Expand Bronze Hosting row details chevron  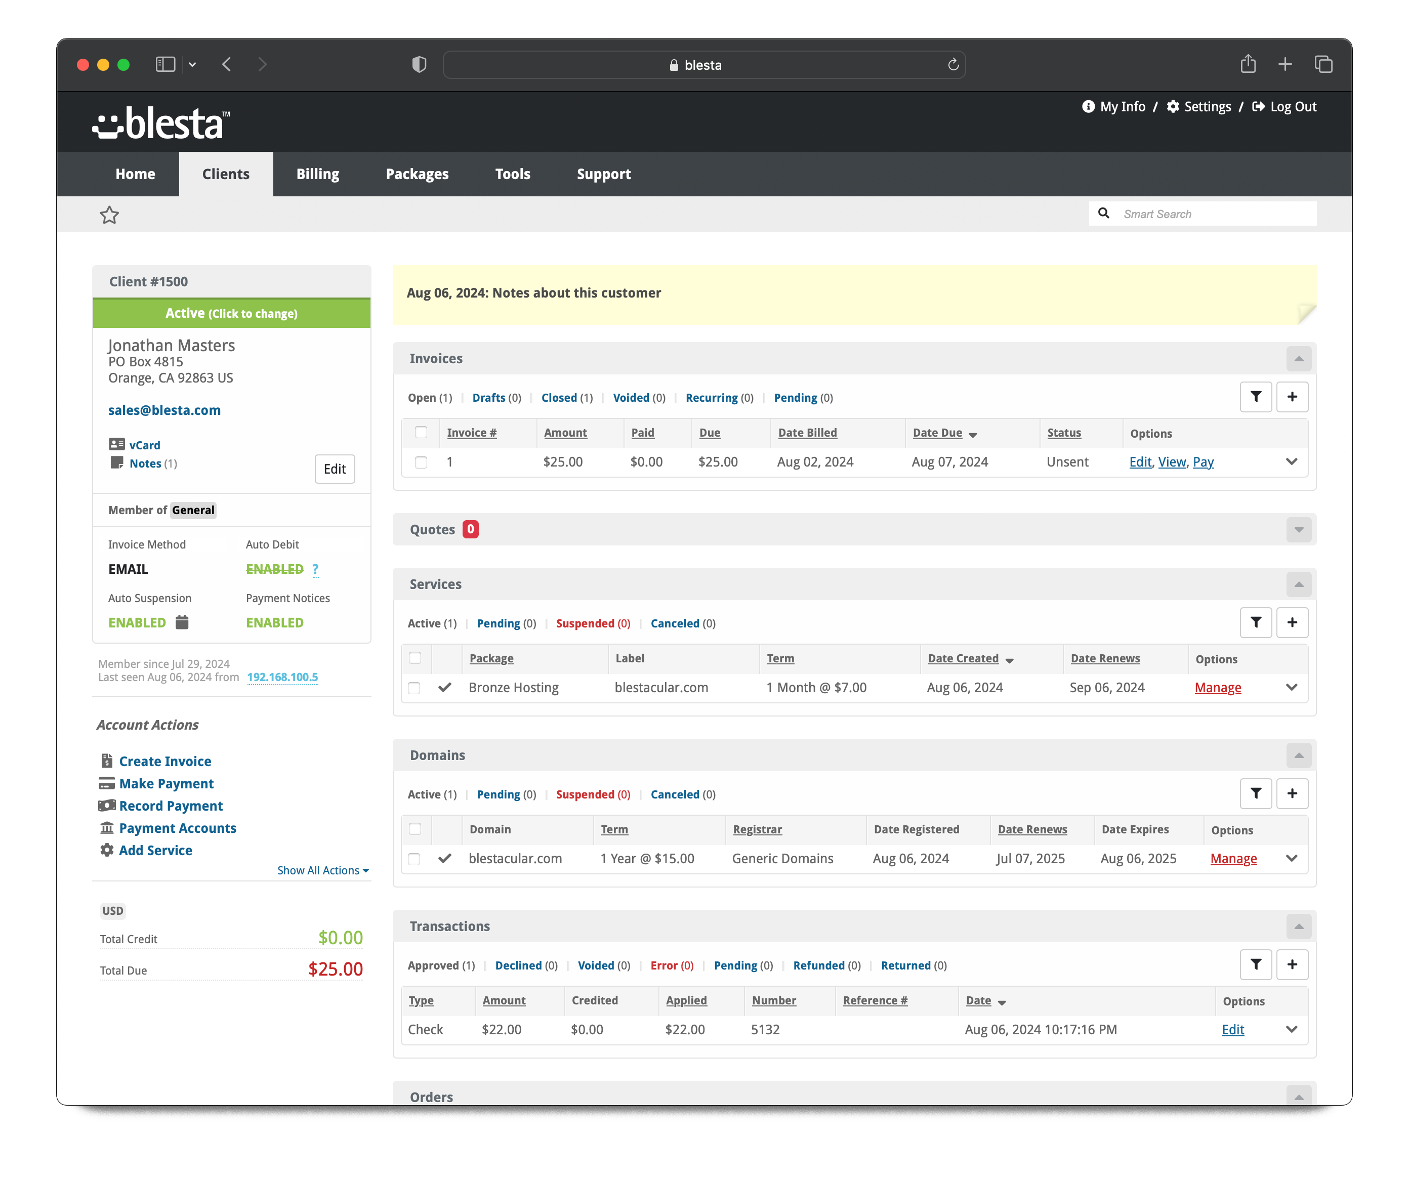tap(1292, 687)
